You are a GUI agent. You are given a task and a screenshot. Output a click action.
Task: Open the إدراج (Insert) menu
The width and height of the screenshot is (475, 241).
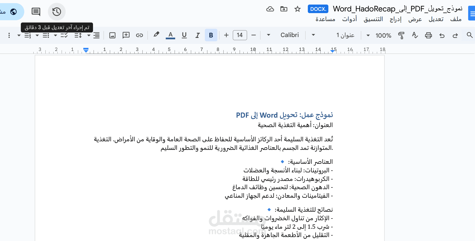(396, 19)
